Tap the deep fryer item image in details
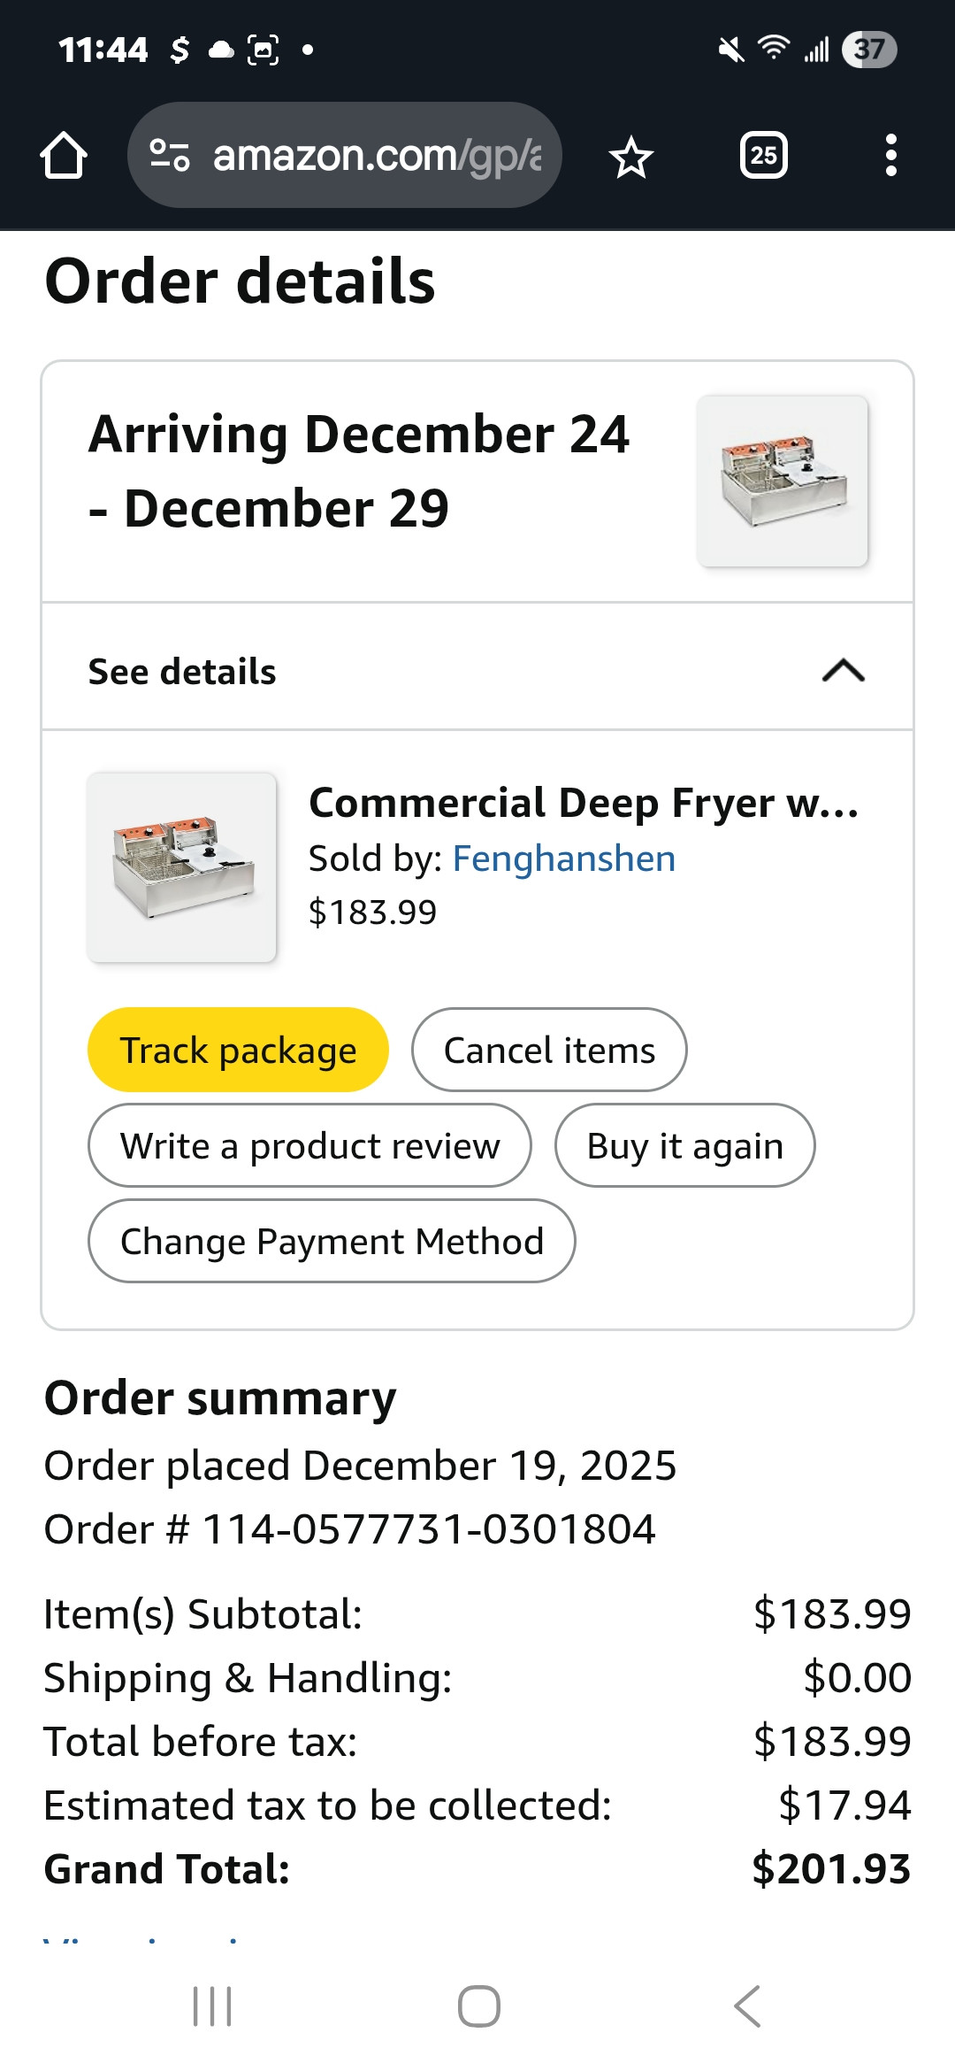955x2071 pixels. [x=182, y=867]
